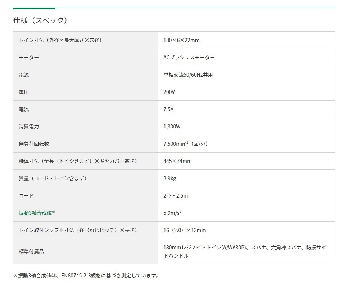Select the 電圧 row label
This screenshot has width=344, height=290.
(24, 92)
